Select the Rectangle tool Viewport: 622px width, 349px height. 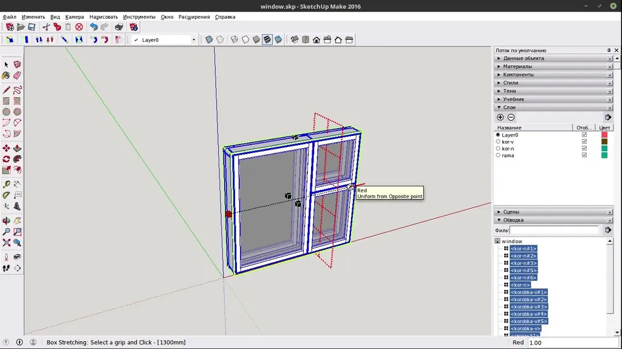tap(6, 101)
